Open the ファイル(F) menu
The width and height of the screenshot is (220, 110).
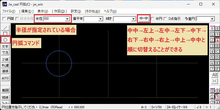[9, 11]
